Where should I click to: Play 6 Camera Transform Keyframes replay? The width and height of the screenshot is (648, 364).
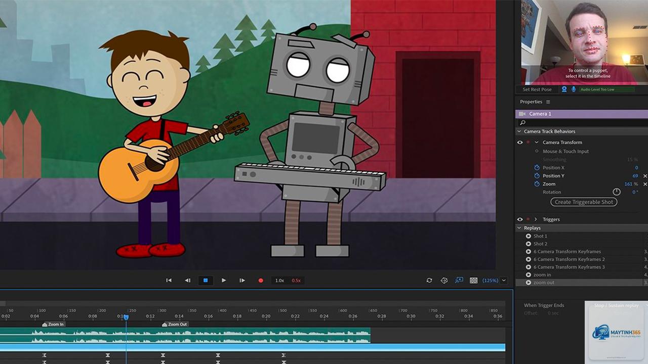click(529, 251)
